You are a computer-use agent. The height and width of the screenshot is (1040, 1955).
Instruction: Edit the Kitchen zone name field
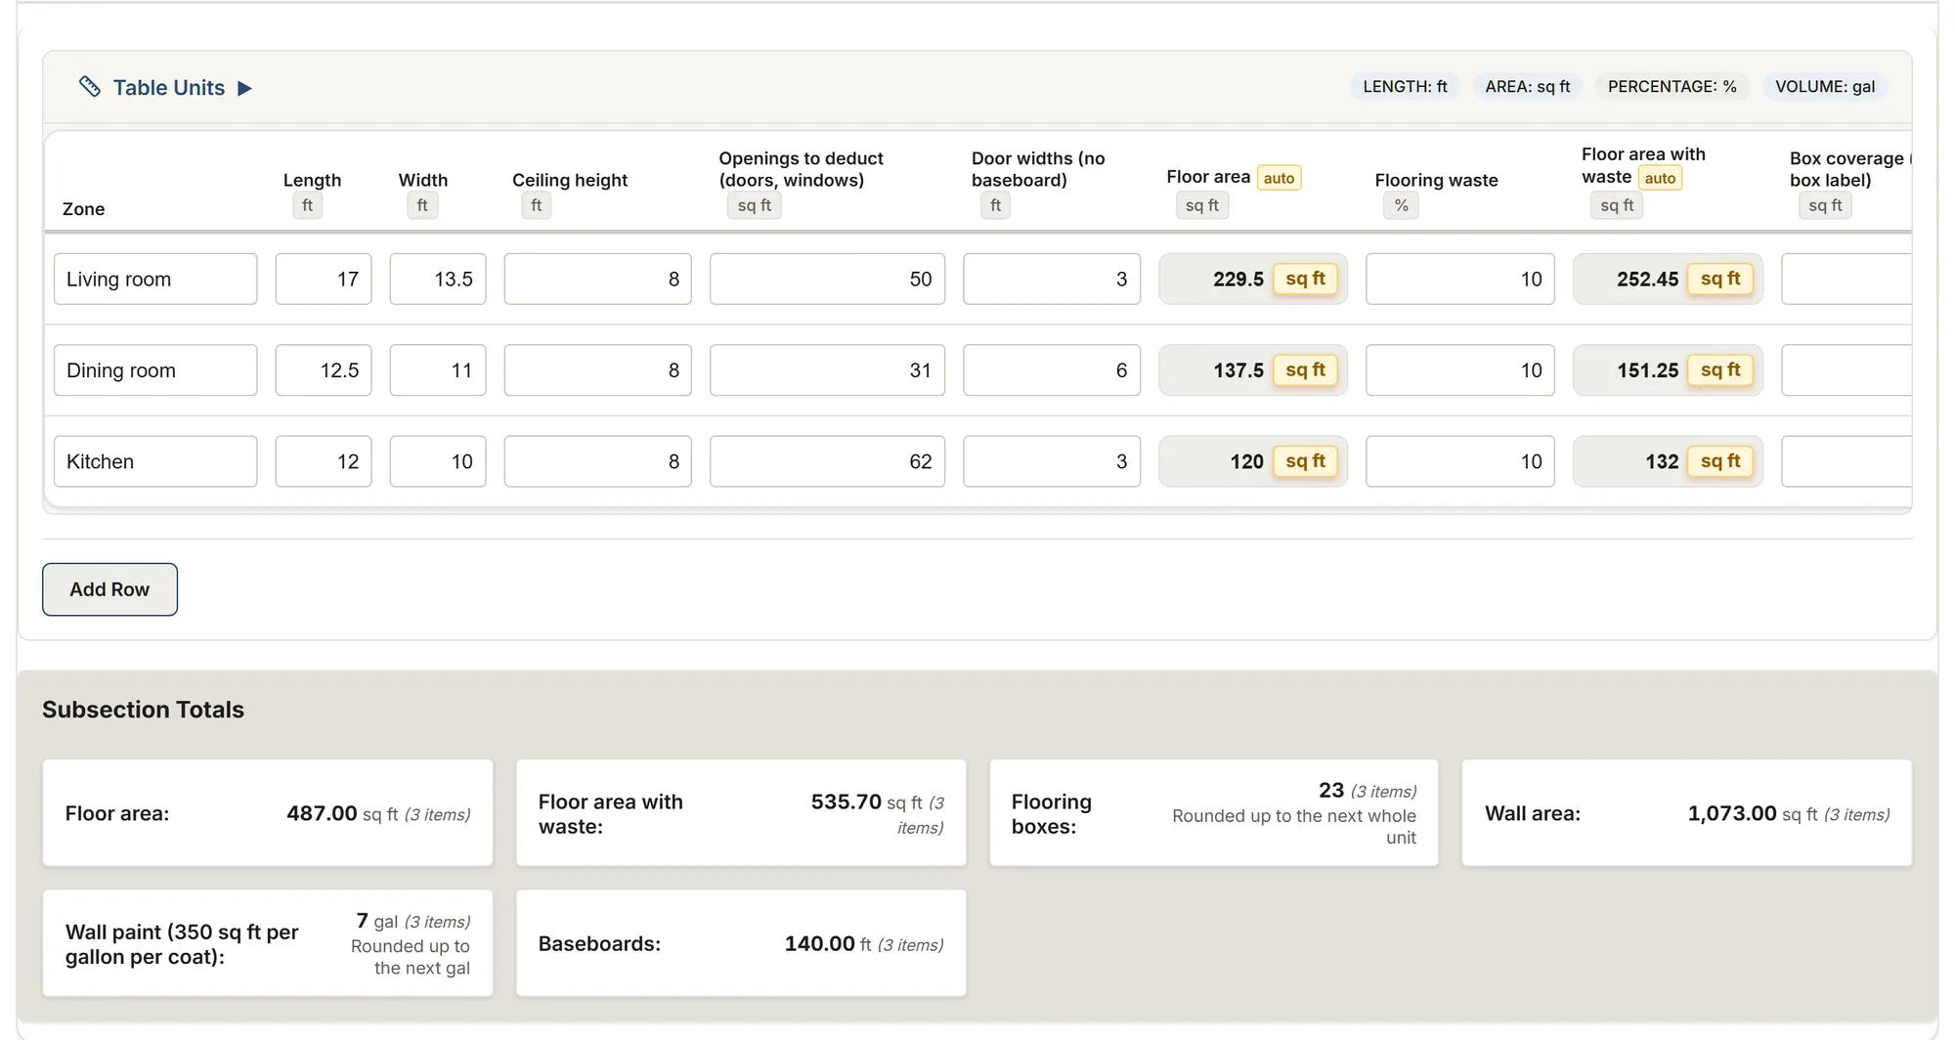pos(155,461)
